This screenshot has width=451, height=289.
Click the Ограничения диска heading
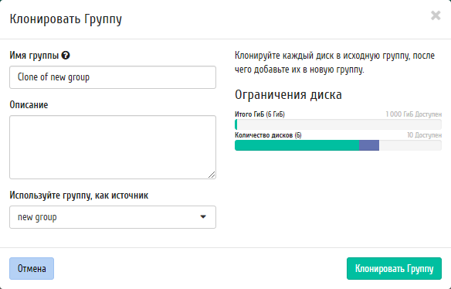(x=288, y=95)
